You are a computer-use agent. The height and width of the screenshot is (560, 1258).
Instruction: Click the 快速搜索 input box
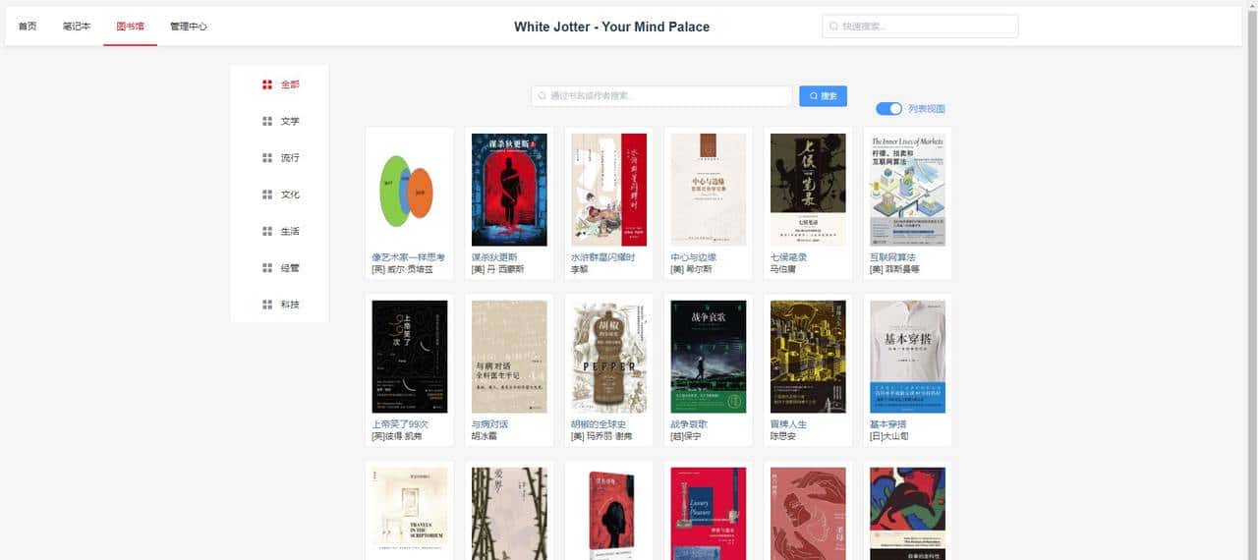pos(920,27)
